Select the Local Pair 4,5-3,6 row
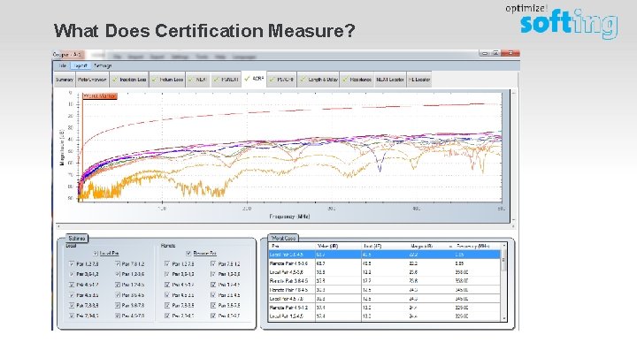This screenshot has height=358, width=637. tap(384, 272)
